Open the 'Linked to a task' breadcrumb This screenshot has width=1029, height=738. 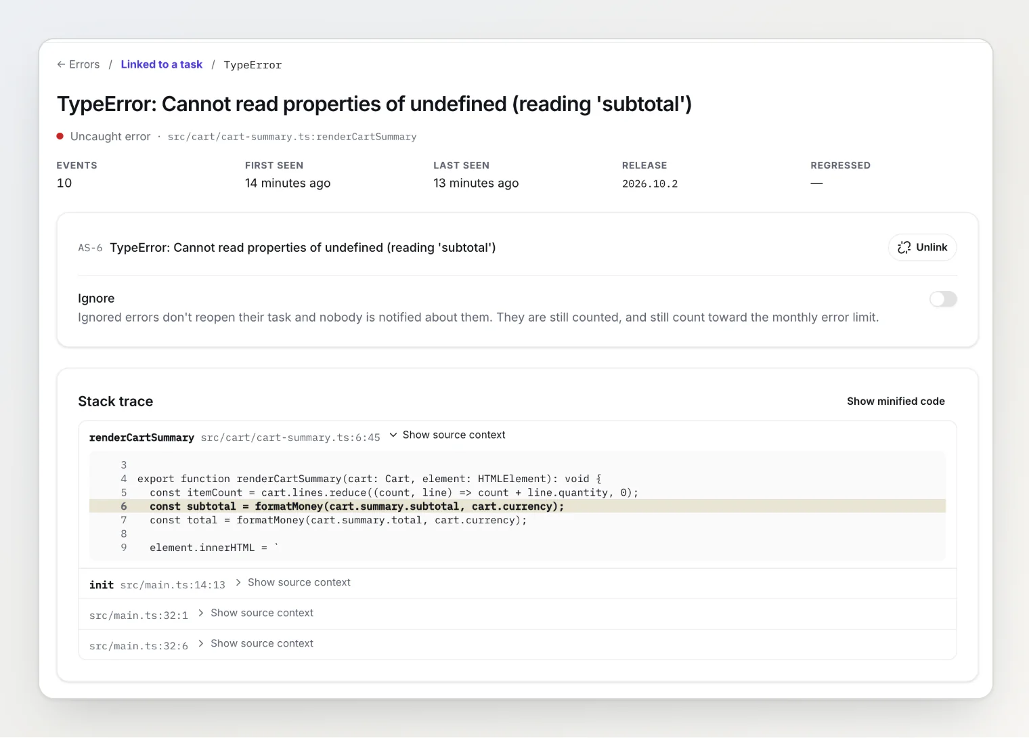(x=161, y=64)
